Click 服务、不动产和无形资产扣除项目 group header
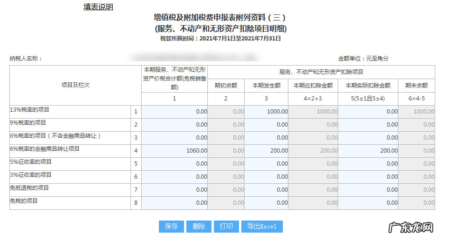Image resolution: width=451 pixels, height=241 pixels. pos(321,72)
